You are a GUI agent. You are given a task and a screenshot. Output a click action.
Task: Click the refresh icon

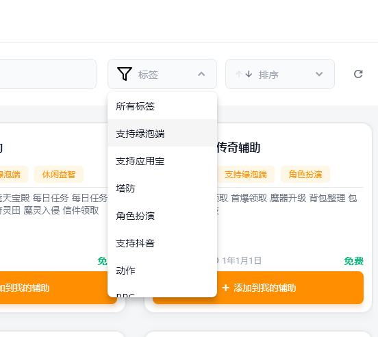[358, 74]
